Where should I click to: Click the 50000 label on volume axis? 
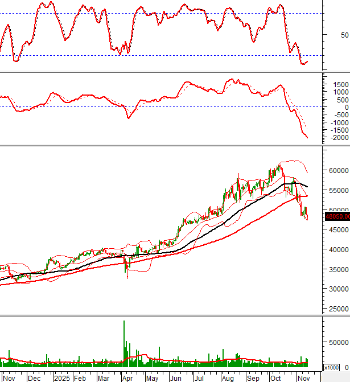click(338, 343)
